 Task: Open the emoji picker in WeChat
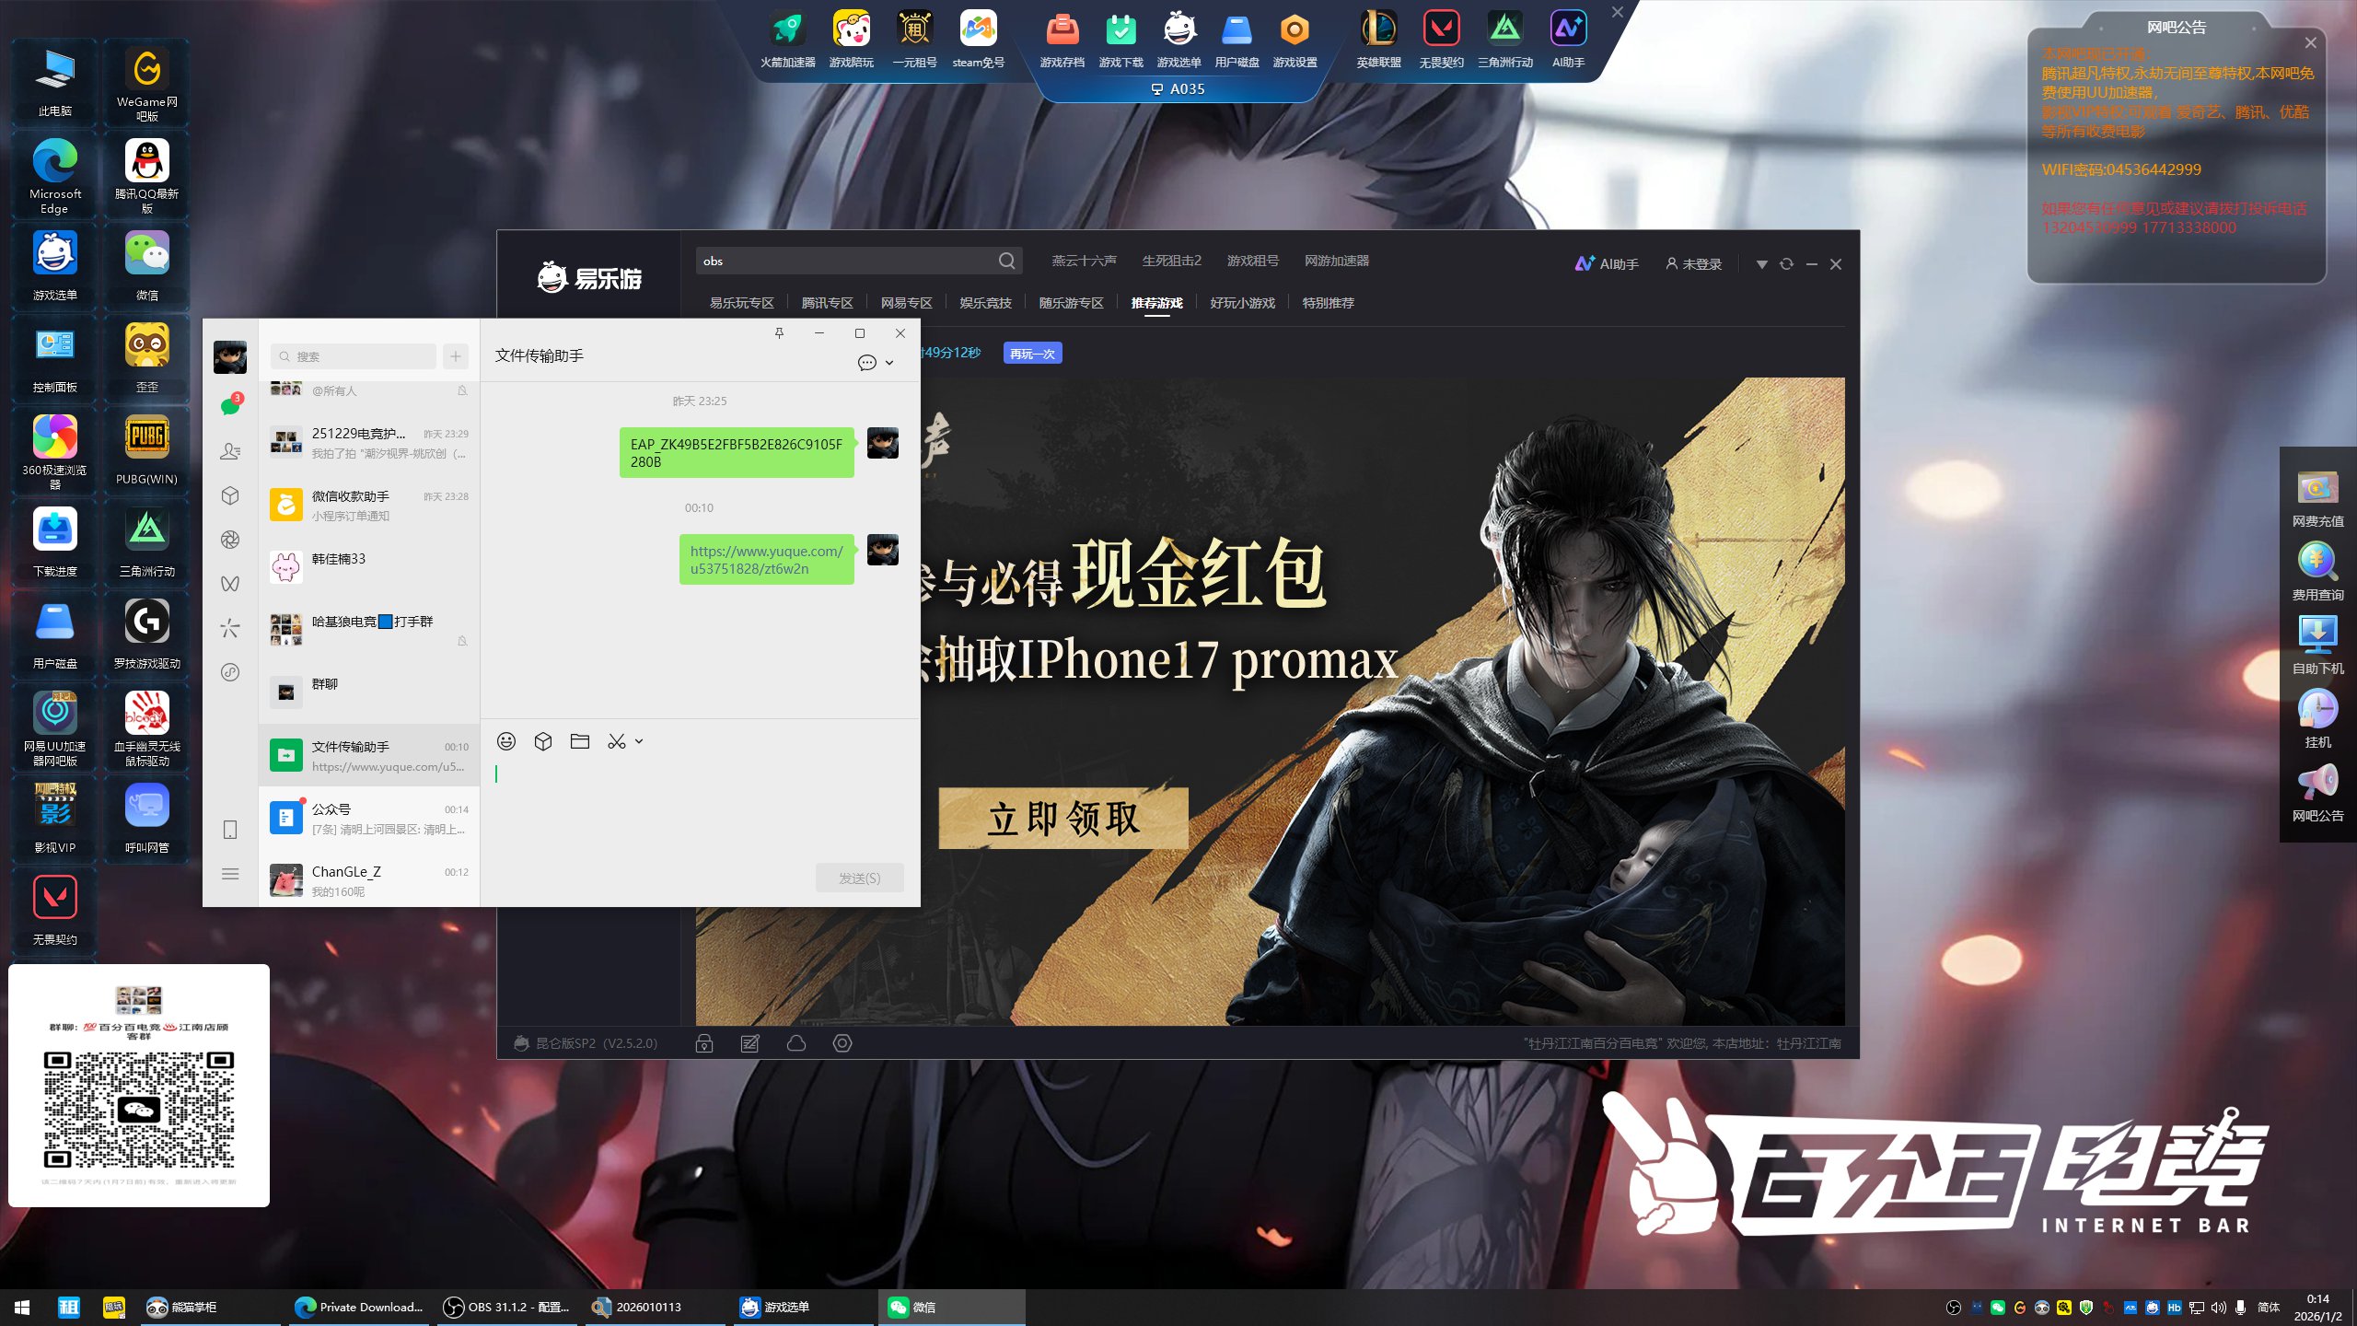coord(505,741)
